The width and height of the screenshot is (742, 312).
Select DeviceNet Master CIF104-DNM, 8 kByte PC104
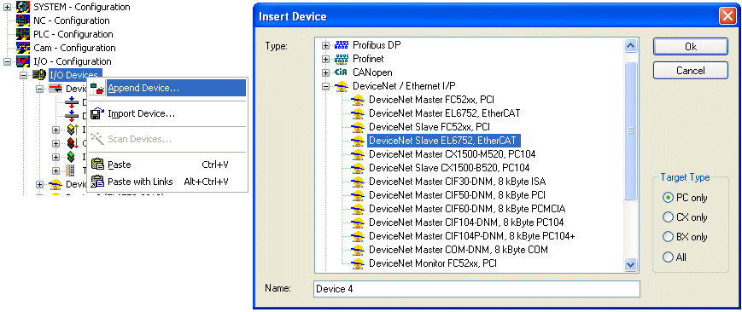coord(466,222)
